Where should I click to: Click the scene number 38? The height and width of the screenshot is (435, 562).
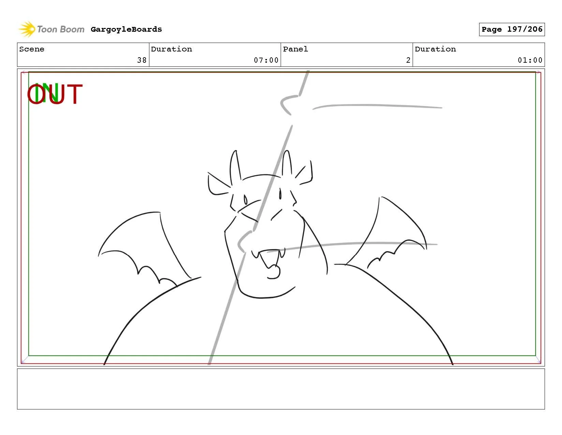click(142, 60)
